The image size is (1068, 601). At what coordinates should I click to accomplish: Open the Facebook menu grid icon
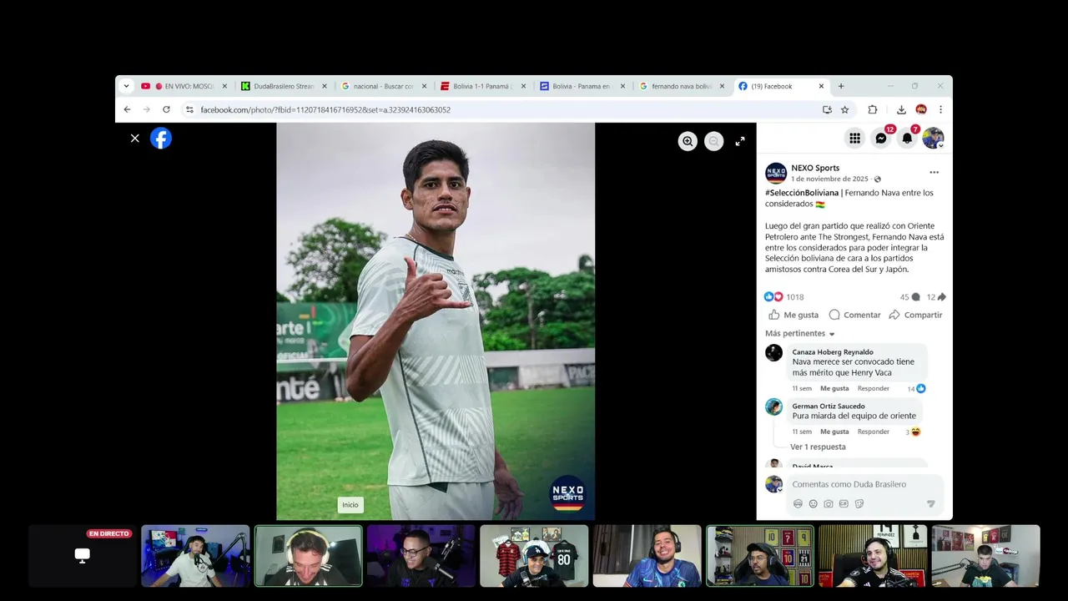coord(854,139)
